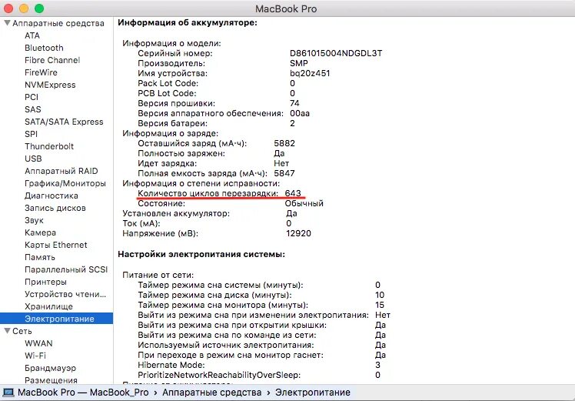Click Электропитание in bottom path bar
Image resolution: width=575 pixels, height=401 pixels.
click(x=313, y=393)
